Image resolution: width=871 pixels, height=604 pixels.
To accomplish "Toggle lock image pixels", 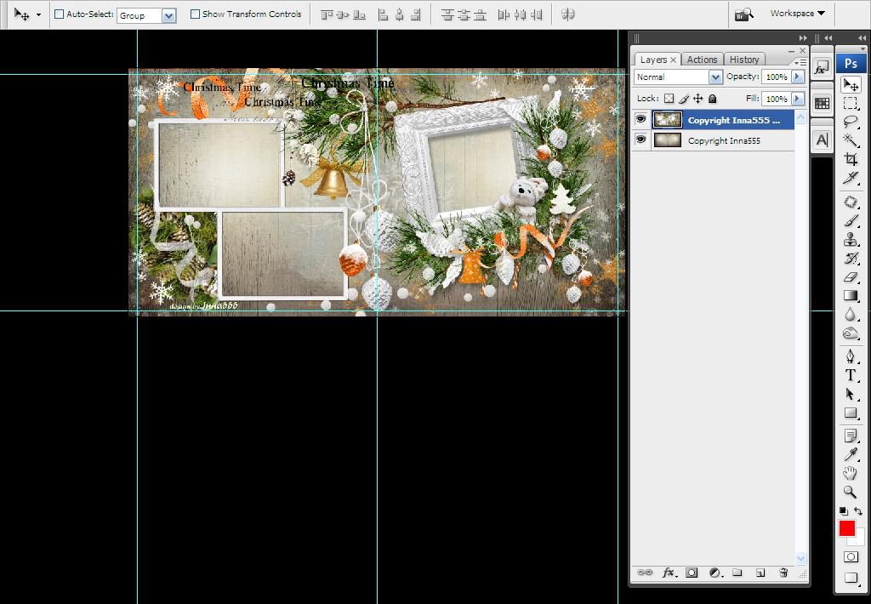I will pos(684,99).
